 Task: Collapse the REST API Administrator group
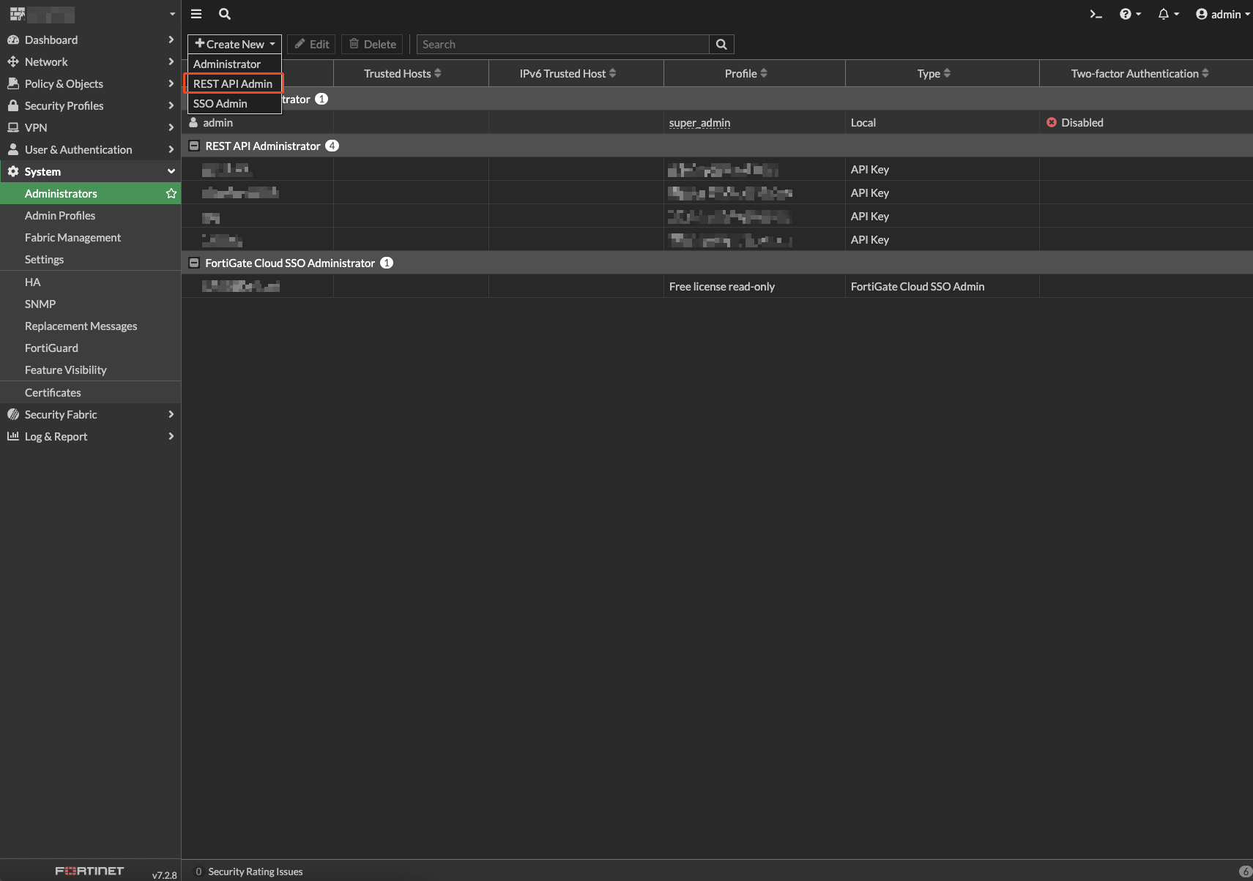point(194,146)
